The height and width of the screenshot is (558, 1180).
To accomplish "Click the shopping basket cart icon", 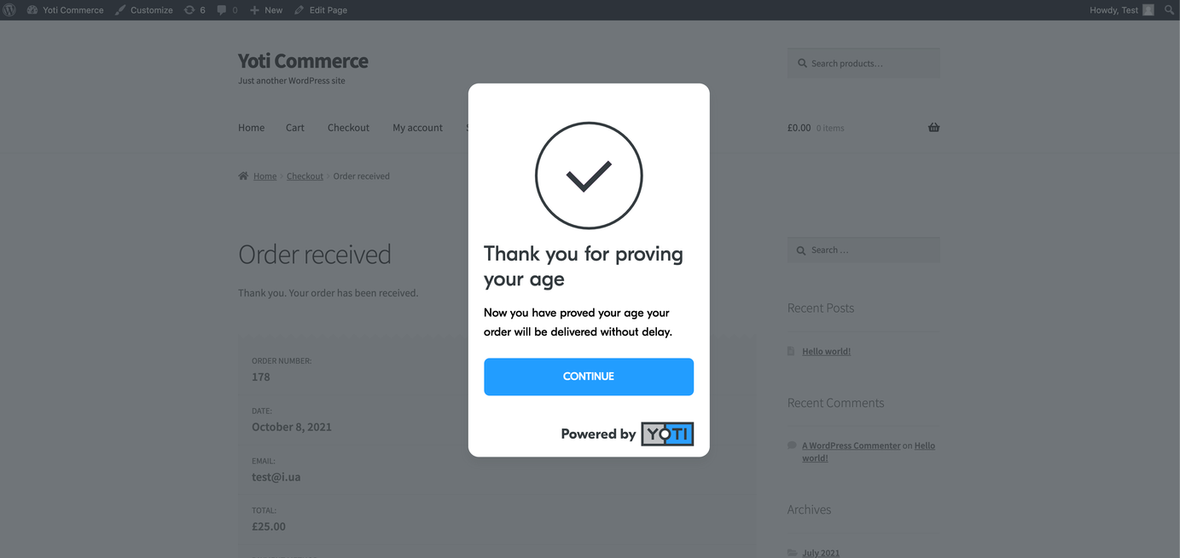I will point(933,128).
